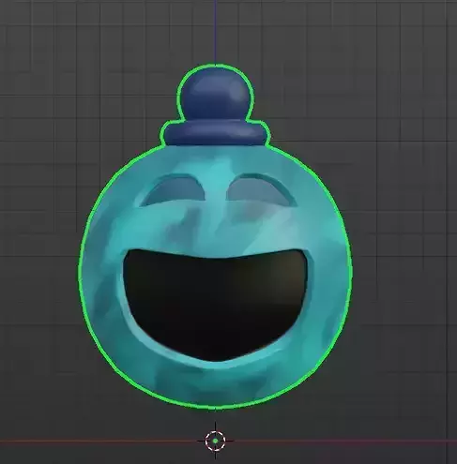Click the 3D cursor at the origin
The image size is (457, 464).
[x=215, y=441]
